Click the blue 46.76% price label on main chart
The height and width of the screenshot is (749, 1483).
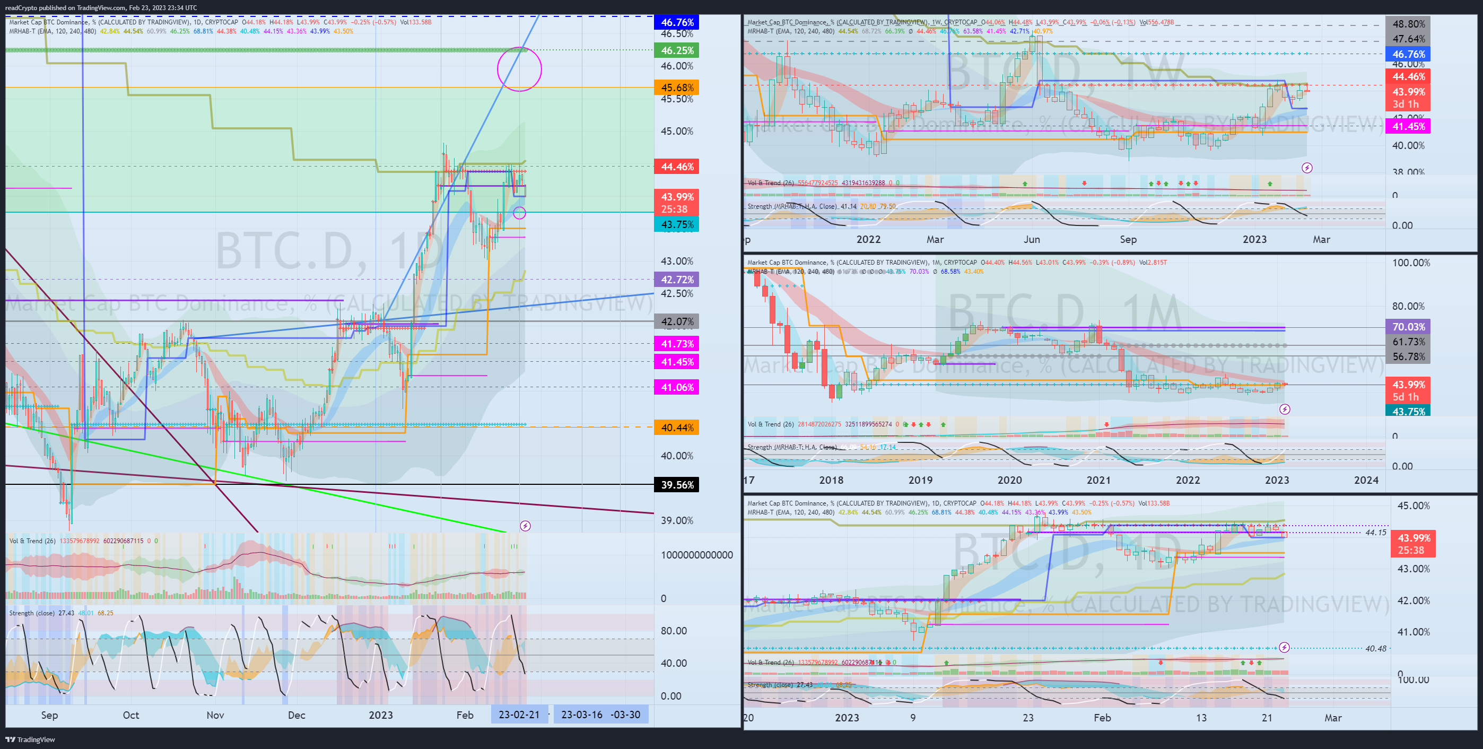click(676, 22)
